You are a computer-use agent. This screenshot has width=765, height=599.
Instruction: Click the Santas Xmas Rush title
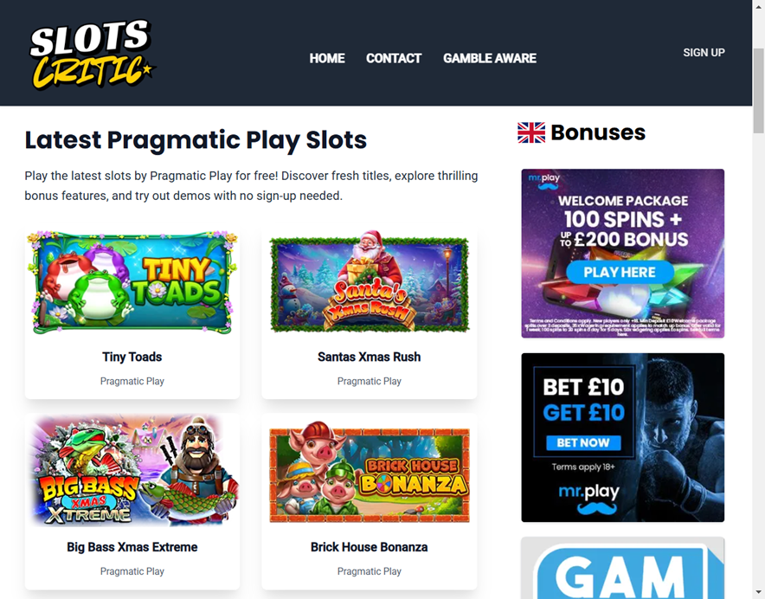pyautogui.click(x=370, y=357)
